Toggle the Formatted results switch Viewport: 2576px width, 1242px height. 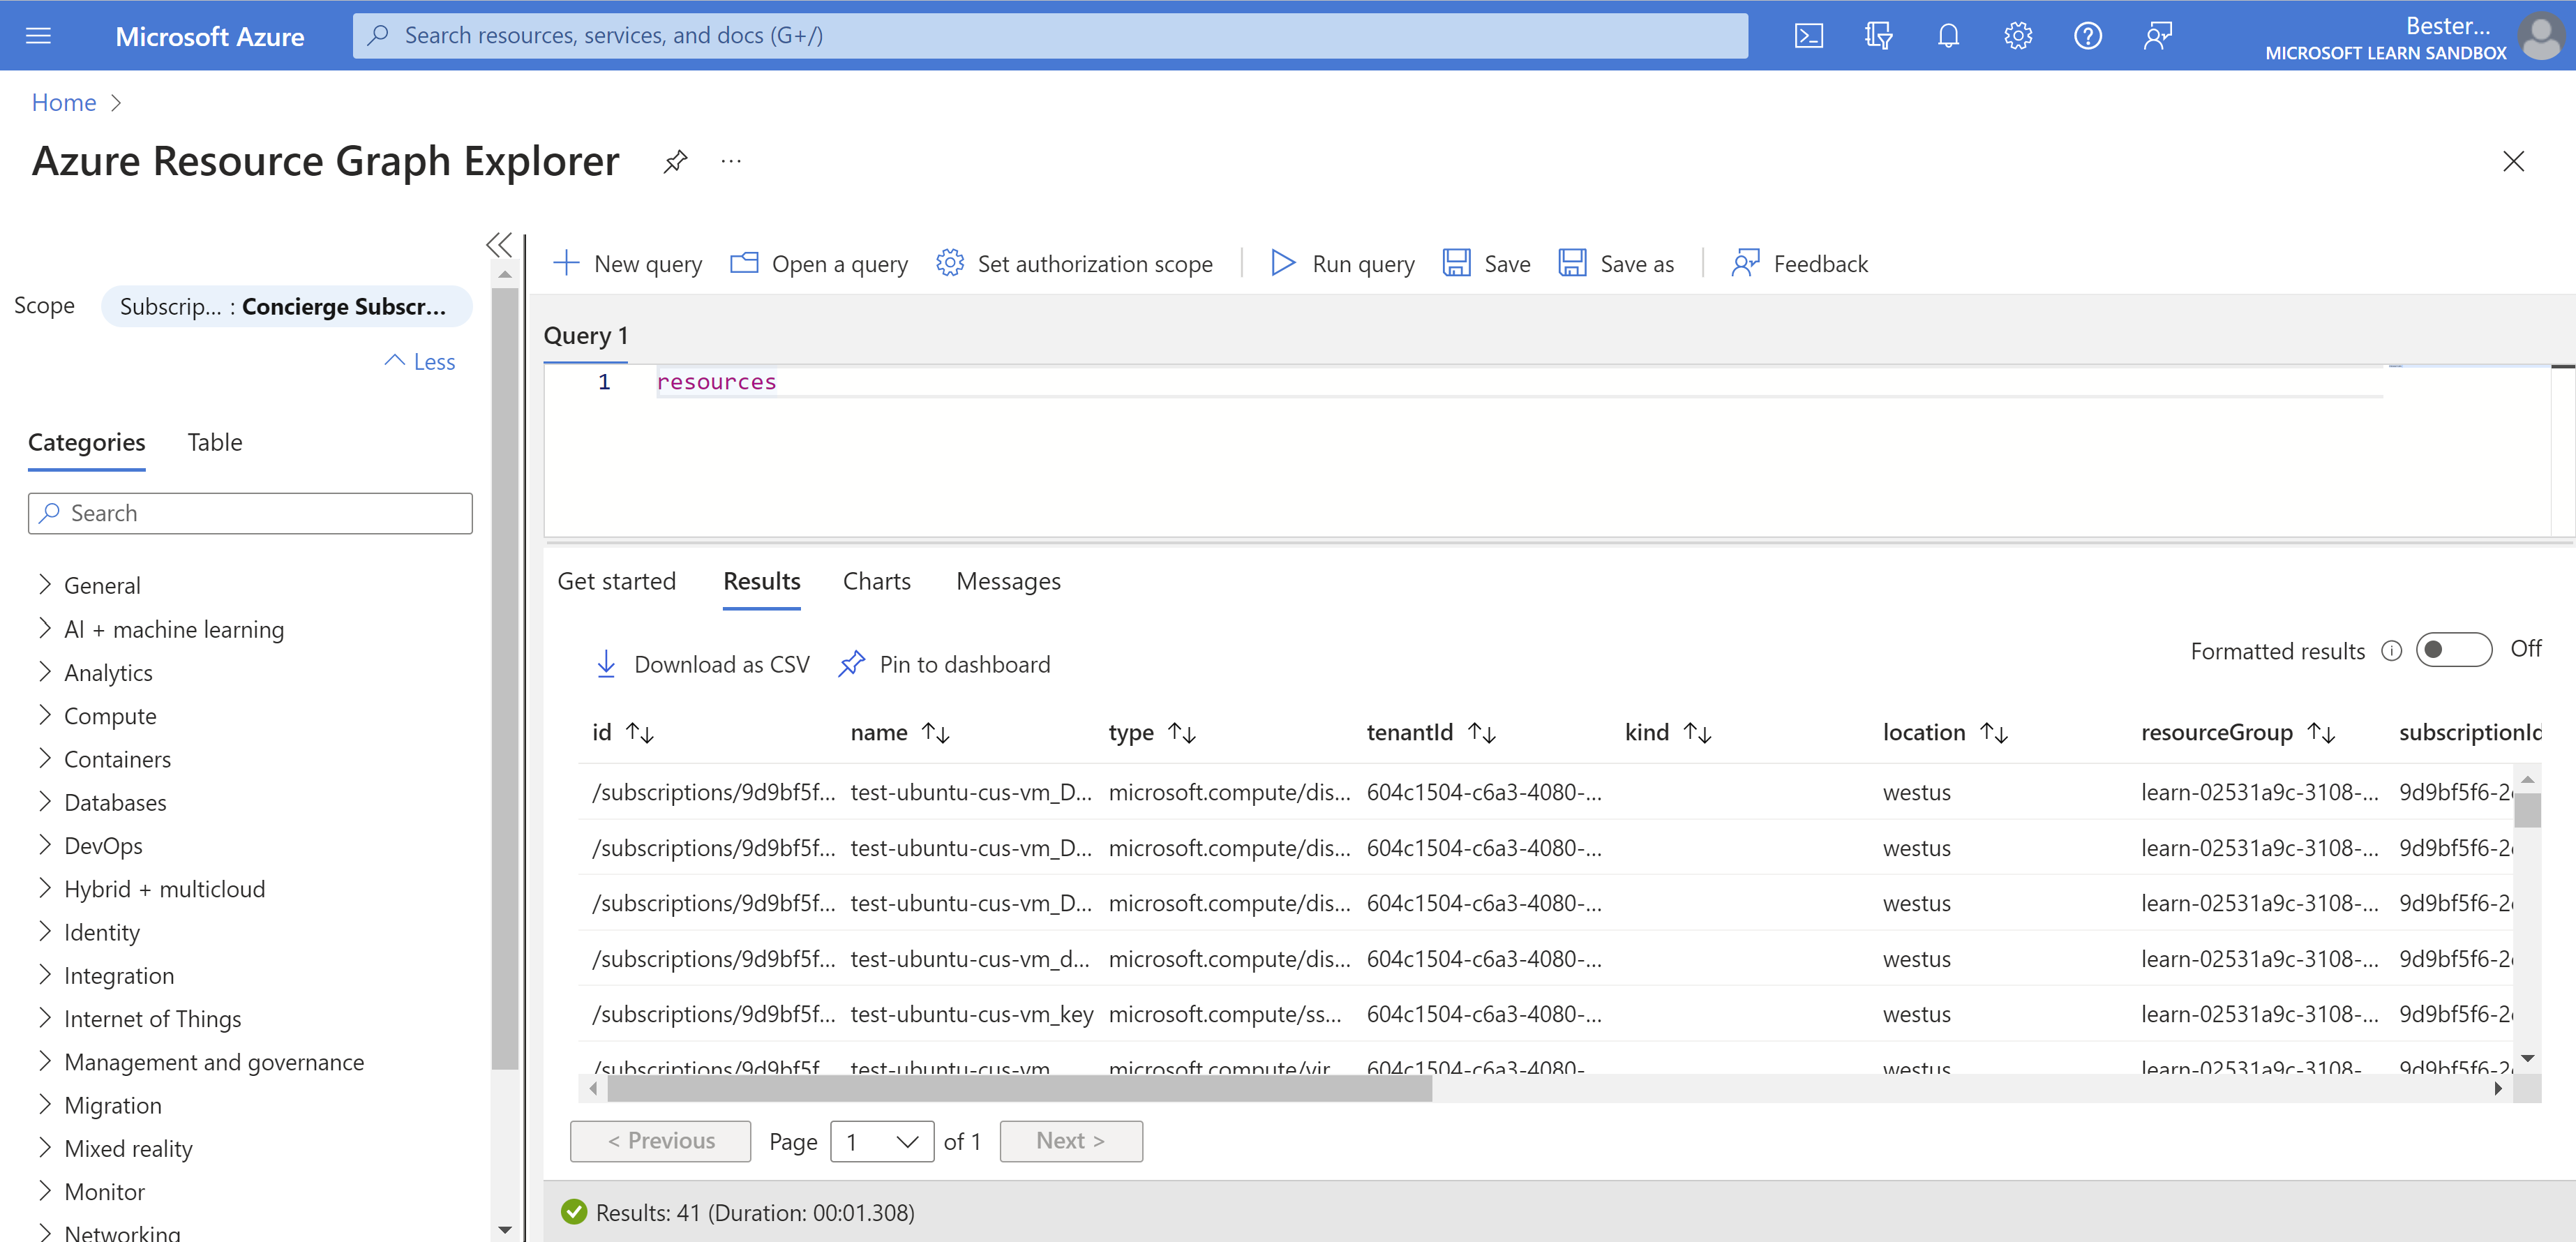pos(2453,650)
